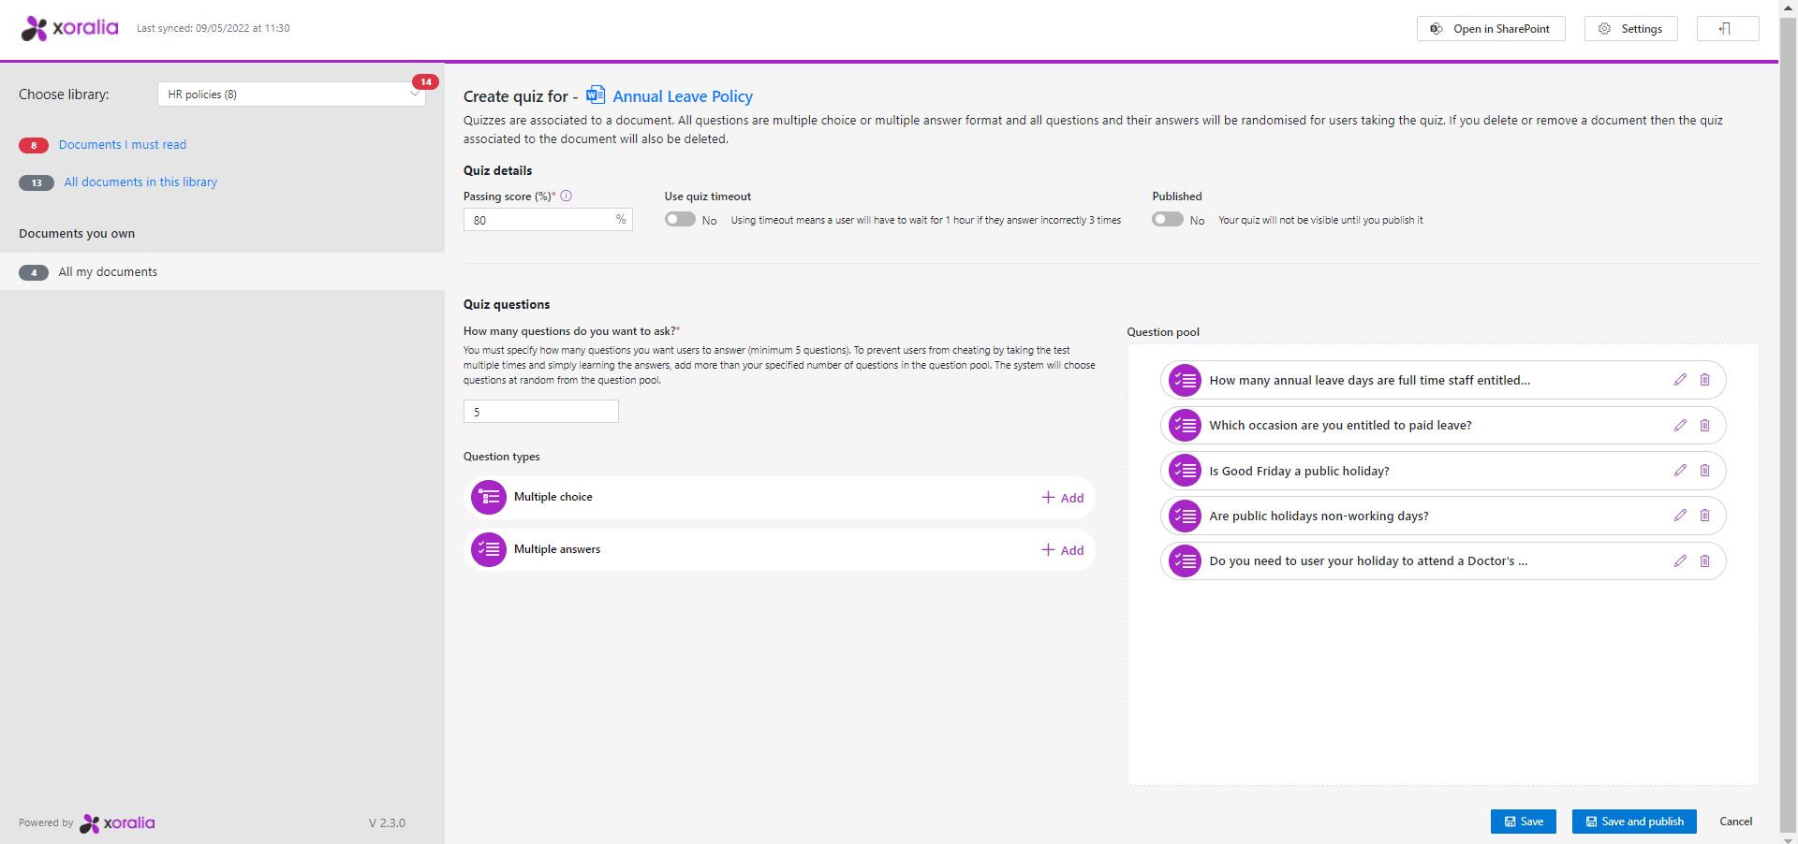Click the 'Last synced' timestamp text
This screenshot has width=1798, height=844.
coord(214,28)
